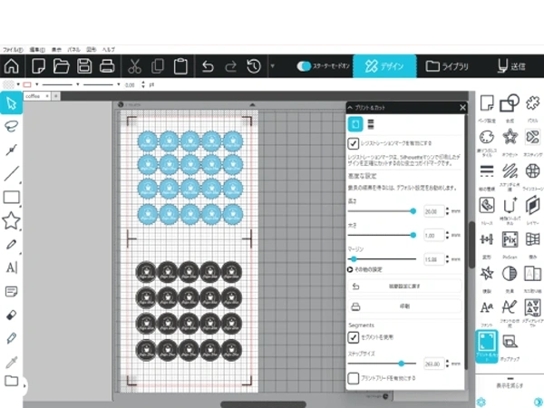Viewport: 544px width, 408px height.
Task: Enable the print bleed checkbox
Action: [x=354, y=378]
